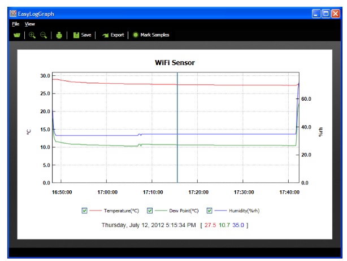Screen dimensions: 347x261
Task: Click the 17:20:00 time axis label
Action: point(198,192)
